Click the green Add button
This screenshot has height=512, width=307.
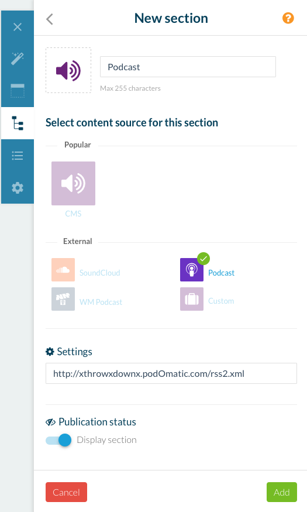click(x=282, y=492)
